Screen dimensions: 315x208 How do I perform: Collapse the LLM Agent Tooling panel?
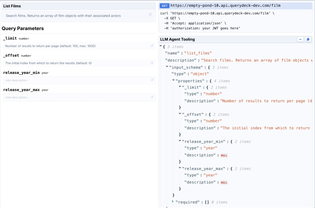coord(300,39)
